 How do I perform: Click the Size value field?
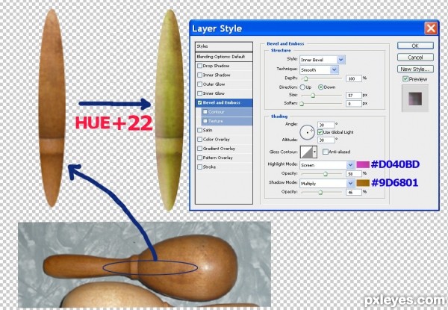click(x=354, y=96)
